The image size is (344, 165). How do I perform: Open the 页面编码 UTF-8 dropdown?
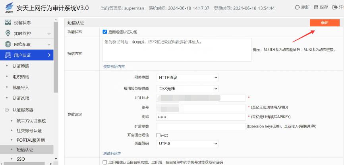187,144
